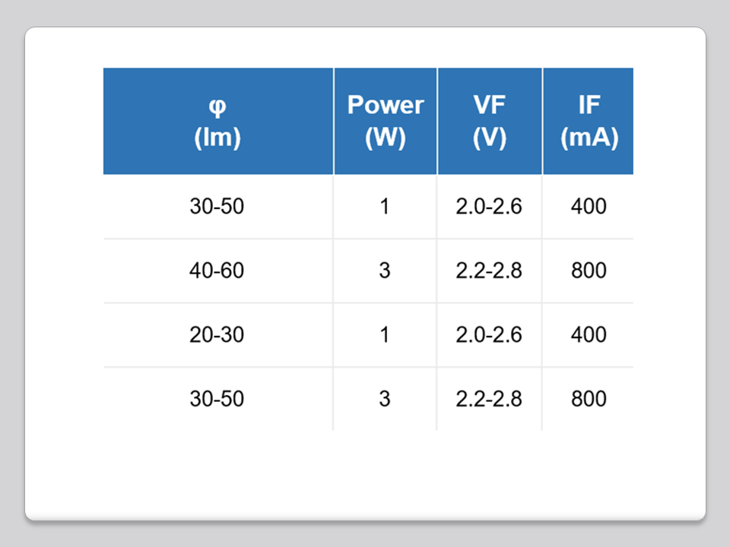730x547 pixels.
Task: Click 2.0-2.6 in the 30-50 lm, 1 W row
Action: click(489, 206)
